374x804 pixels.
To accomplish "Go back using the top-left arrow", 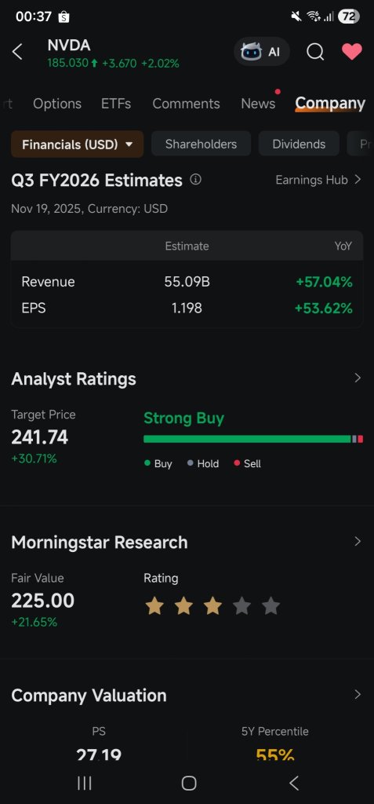I will [x=17, y=52].
